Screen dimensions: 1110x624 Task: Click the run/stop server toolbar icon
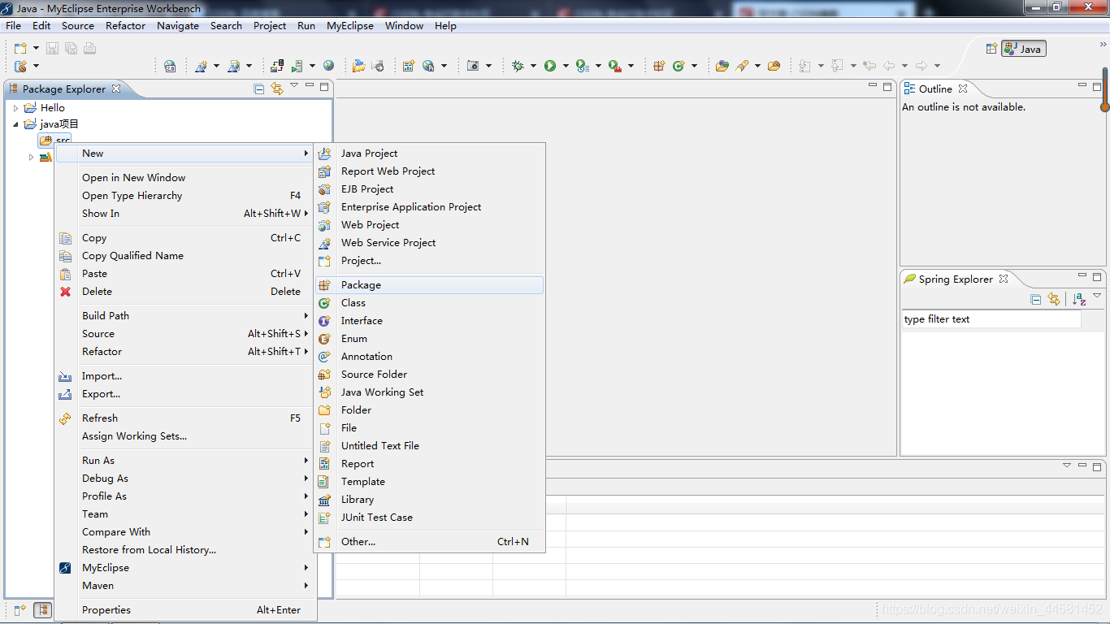click(297, 66)
